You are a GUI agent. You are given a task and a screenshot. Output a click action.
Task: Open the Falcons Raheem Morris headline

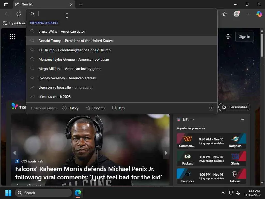(89, 173)
